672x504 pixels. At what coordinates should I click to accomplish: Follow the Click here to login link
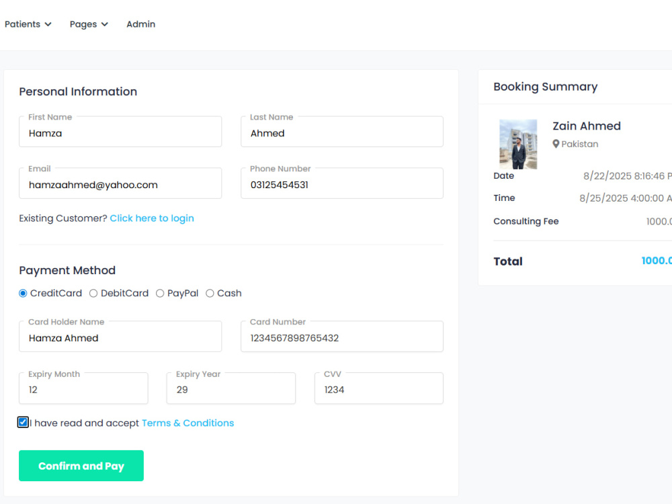[x=152, y=218]
